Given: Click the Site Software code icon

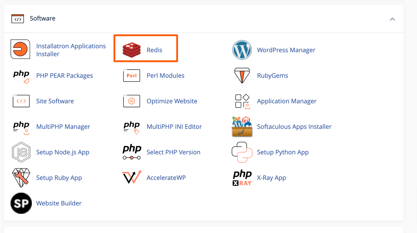Looking at the screenshot, I should [x=21, y=101].
